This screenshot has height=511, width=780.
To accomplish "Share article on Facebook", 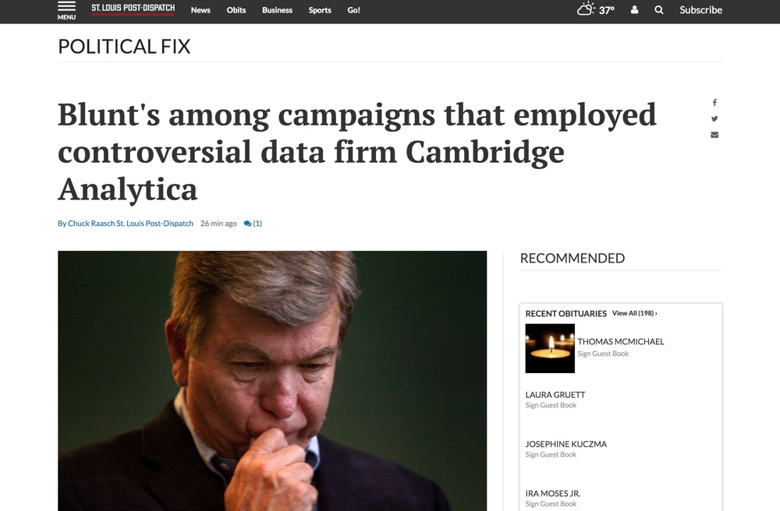I will [x=714, y=103].
